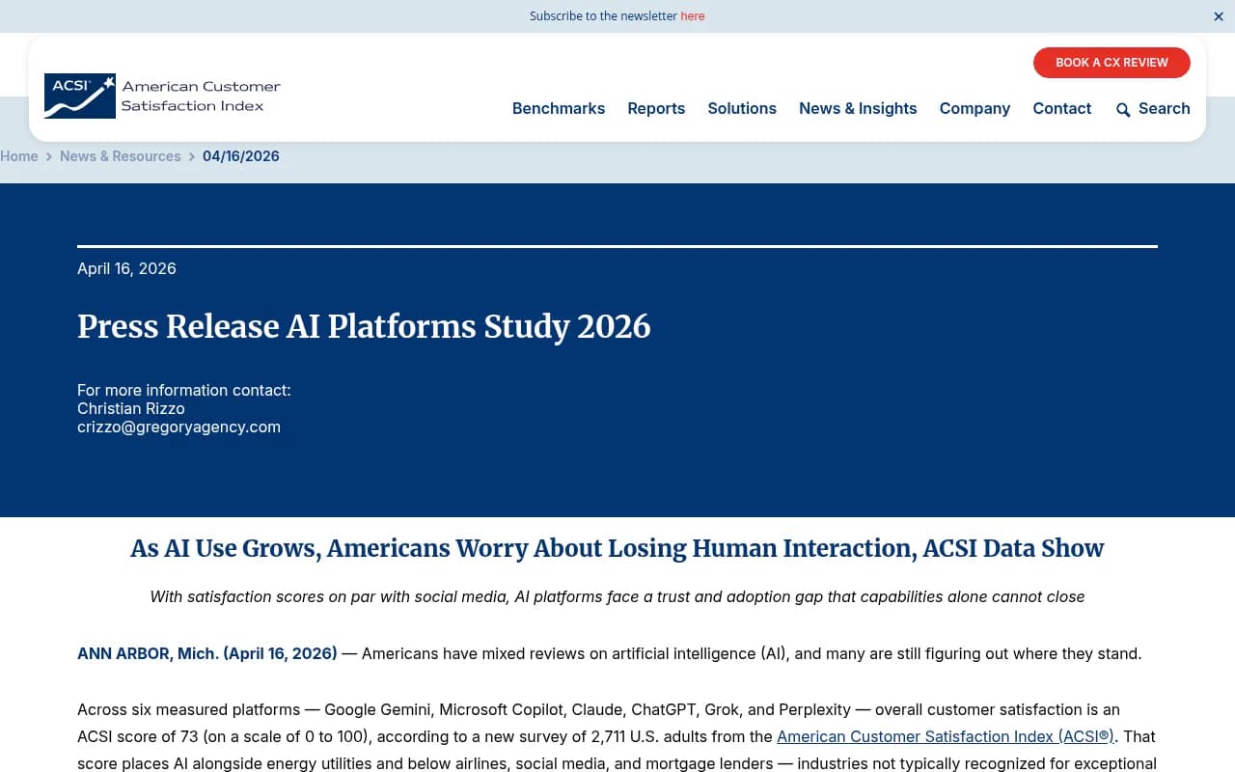Open the Reports menu

click(x=656, y=109)
